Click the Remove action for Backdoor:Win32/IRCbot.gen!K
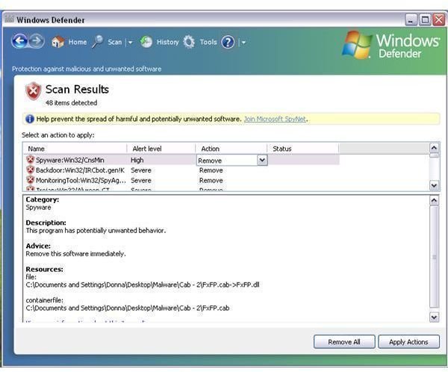The height and width of the screenshot is (372, 448). (x=211, y=170)
